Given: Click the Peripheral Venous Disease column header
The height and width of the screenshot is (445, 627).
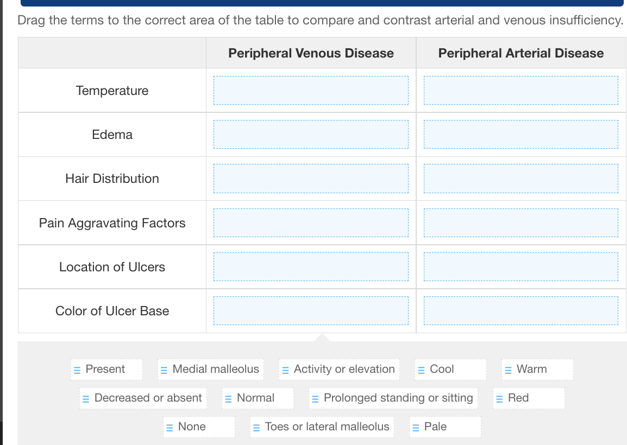Looking at the screenshot, I should 311,53.
